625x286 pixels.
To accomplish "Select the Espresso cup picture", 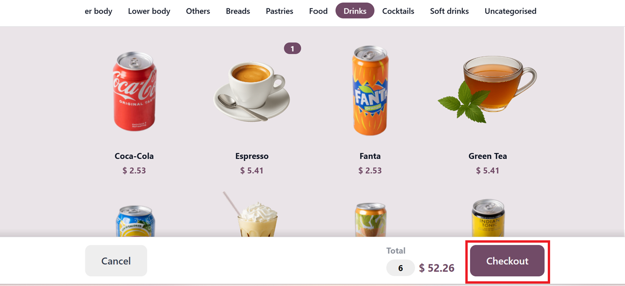I will tap(252, 92).
